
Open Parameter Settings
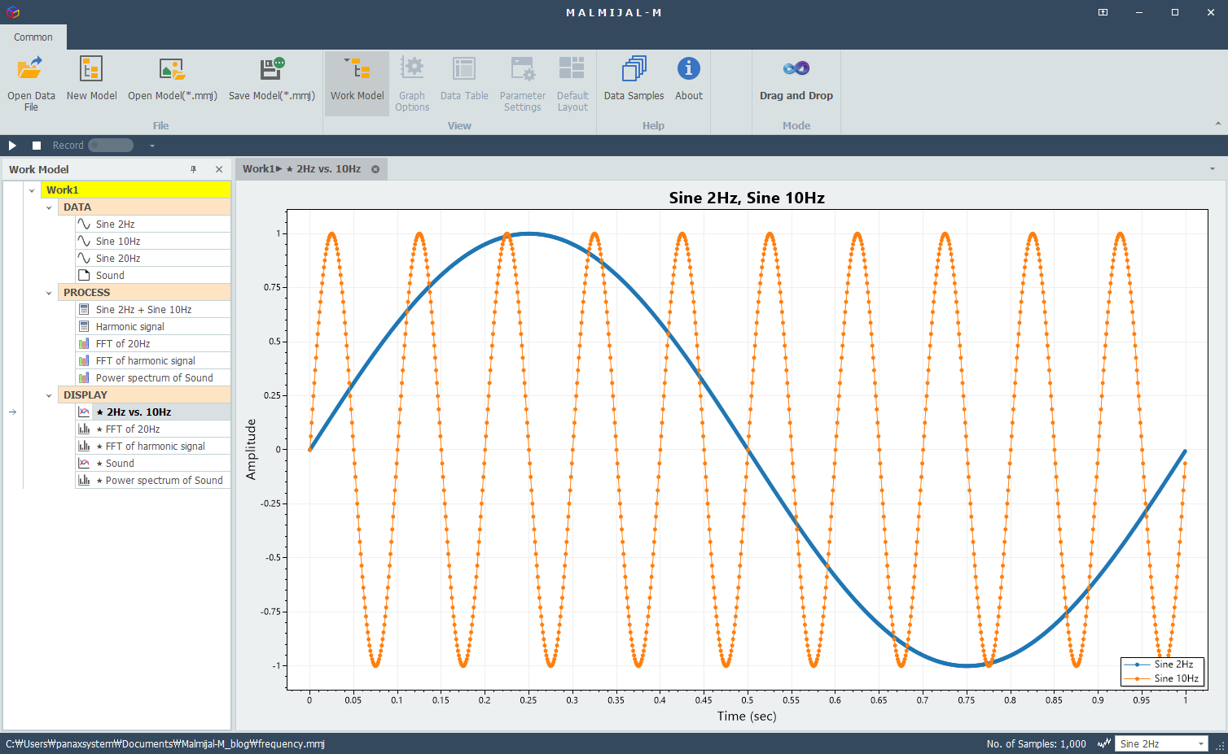522,83
